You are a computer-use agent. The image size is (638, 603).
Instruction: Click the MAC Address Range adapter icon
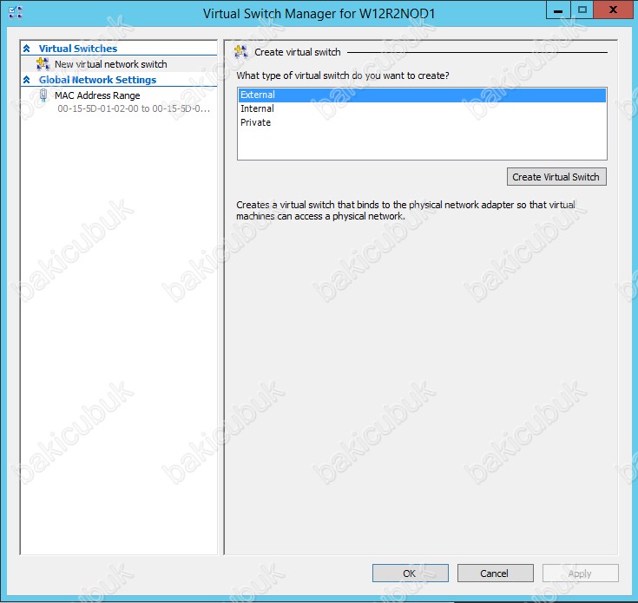click(x=43, y=95)
